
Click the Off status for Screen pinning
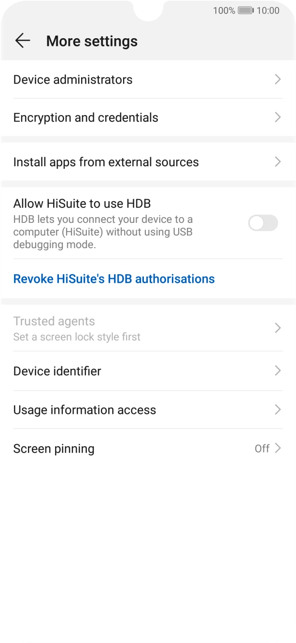click(262, 449)
